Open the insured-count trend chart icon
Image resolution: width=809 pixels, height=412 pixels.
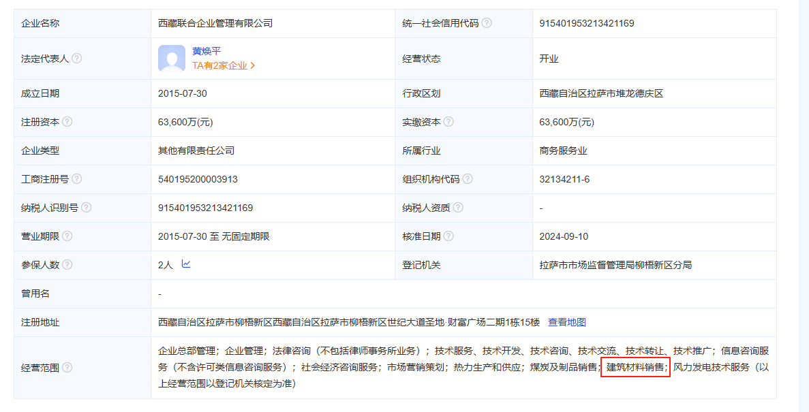pos(186,264)
